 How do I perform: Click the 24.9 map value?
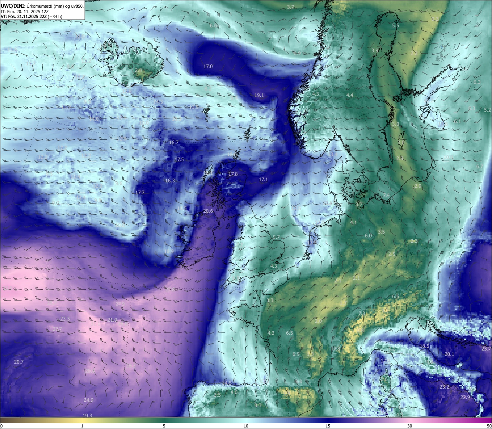pyautogui.click(x=88, y=400)
